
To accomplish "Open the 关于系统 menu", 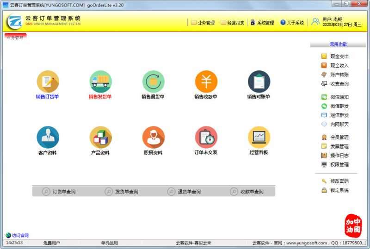I will tap(292, 23).
